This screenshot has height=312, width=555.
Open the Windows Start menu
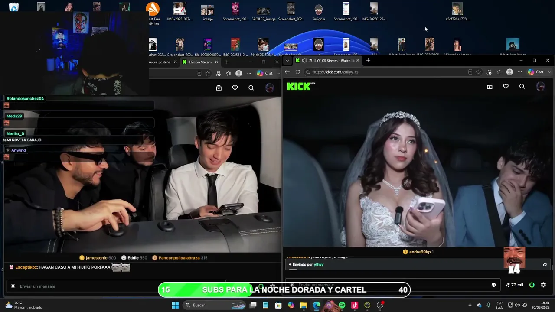point(175,305)
